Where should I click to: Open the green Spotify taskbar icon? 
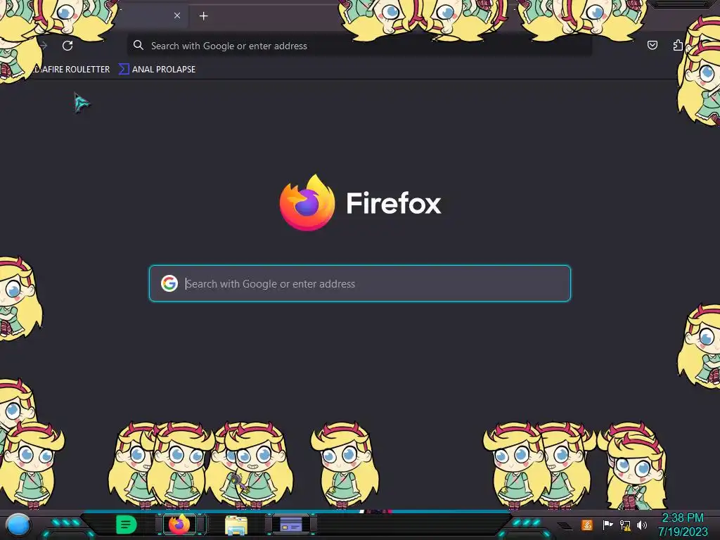127,525
